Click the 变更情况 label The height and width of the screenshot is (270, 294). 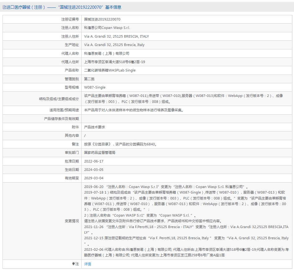72,221
